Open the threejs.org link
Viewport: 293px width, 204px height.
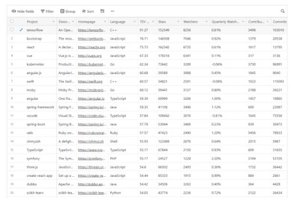point(92,167)
